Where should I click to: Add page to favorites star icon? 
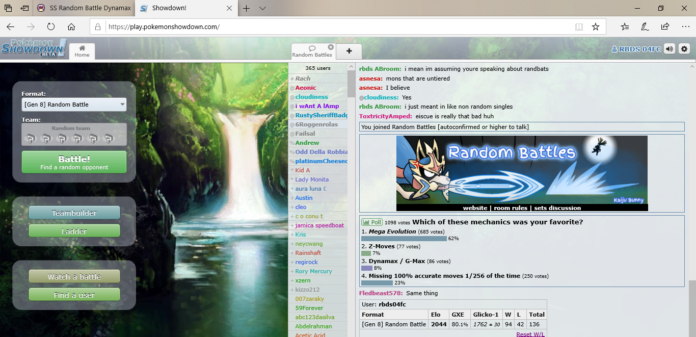click(x=595, y=27)
